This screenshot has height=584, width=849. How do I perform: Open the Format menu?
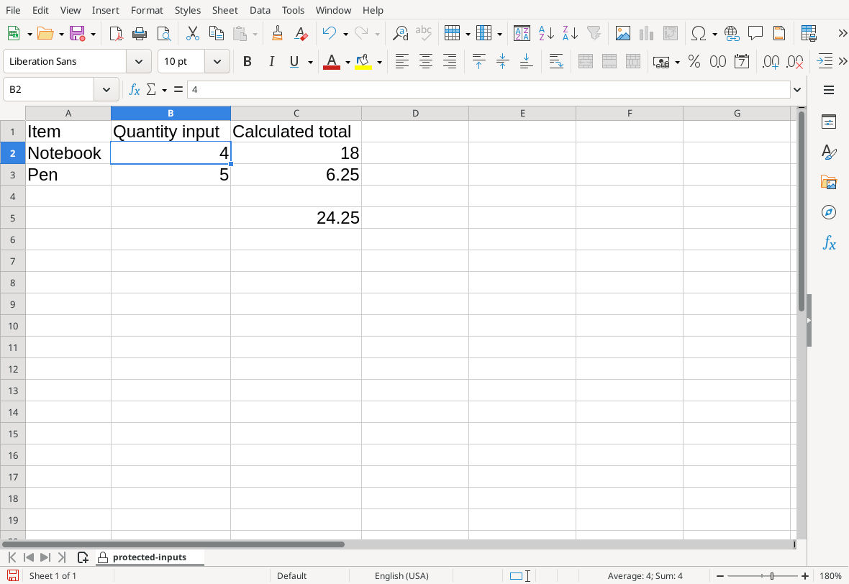pos(147,10)
